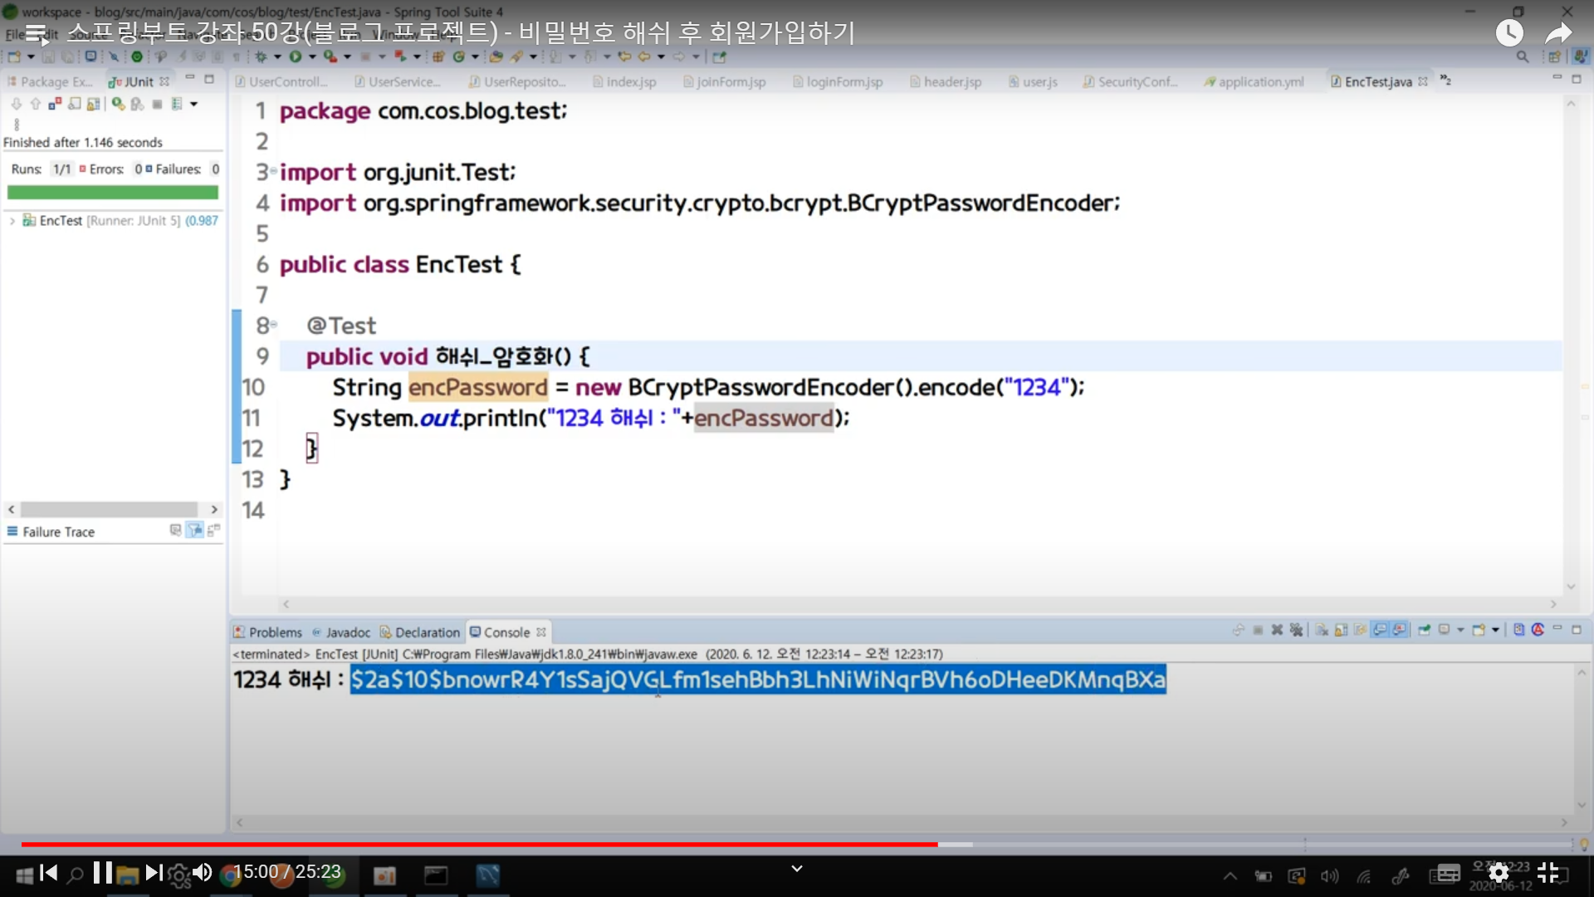This screenshot has height=897, width=1594.
Task: Open the JUnit view menu dropdown
Action: coord(193,104)
